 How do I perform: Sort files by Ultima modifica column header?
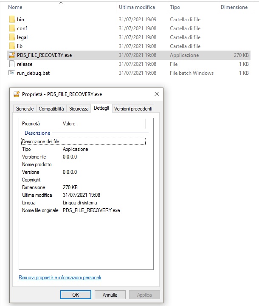137,7
